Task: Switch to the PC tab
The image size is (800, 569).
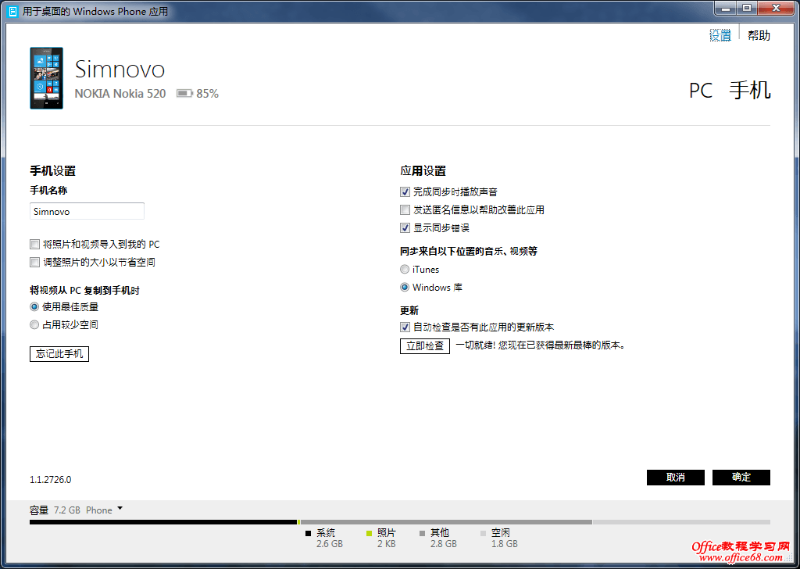Action: [701, 91]
